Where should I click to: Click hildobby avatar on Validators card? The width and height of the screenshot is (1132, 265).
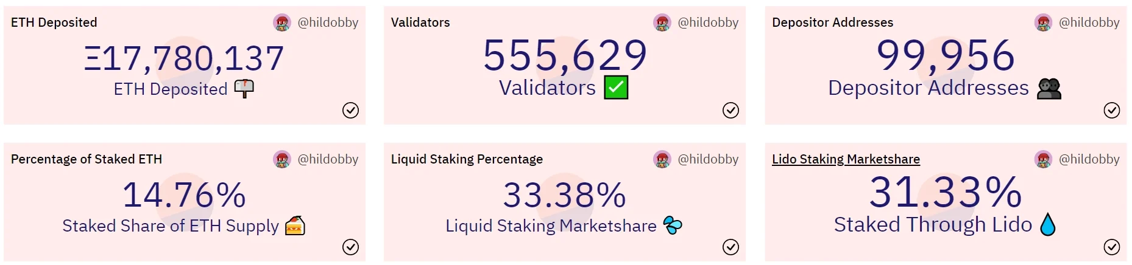coord(662,23)
